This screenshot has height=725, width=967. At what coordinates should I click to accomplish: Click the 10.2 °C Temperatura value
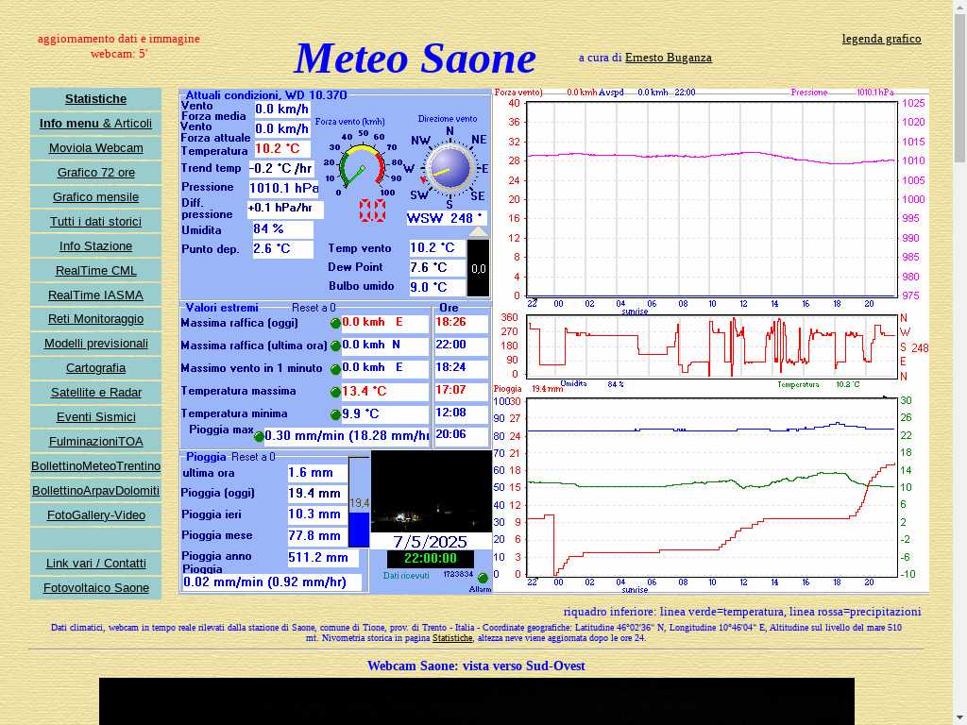click(x=281, y=148)
